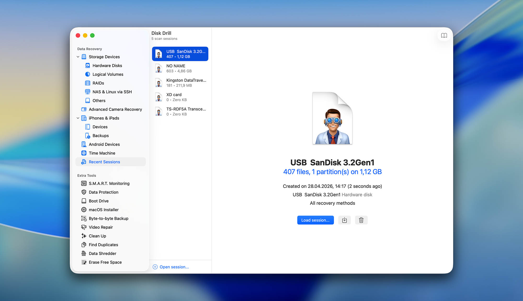Image resolution: width=523 pixels, height=301 pixels.
Task: Open NAS & Linux via SSH
Action: click(x=112, y=92)
